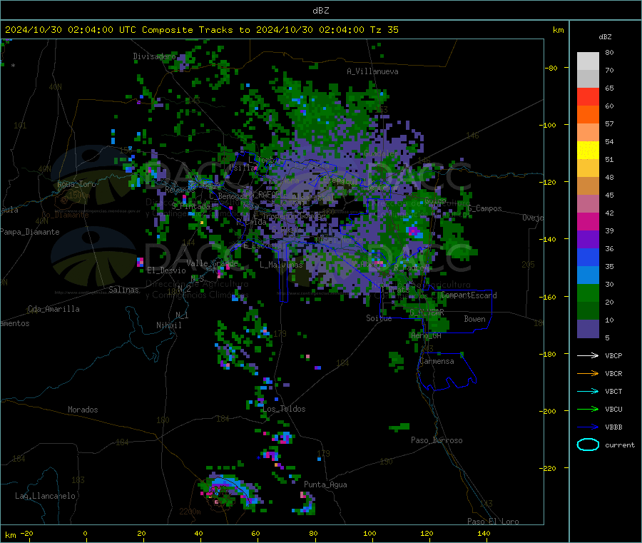Select the slate purple 5-10 dBZ band
Image resolution: width=642 pixels, height=543 pixels.
[x=588, y=329]
